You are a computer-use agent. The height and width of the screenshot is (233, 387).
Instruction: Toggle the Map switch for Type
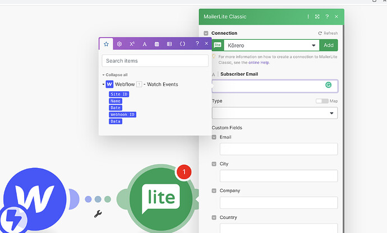pyautogui.click(x=322, y=101)
